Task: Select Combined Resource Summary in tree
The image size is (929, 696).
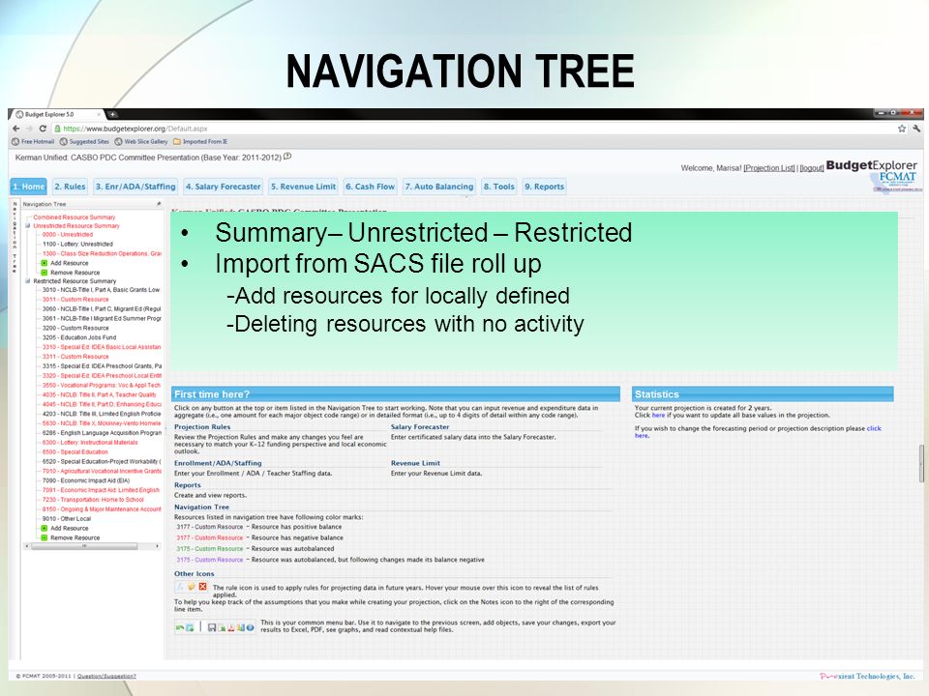Action: tap(75, 217)
